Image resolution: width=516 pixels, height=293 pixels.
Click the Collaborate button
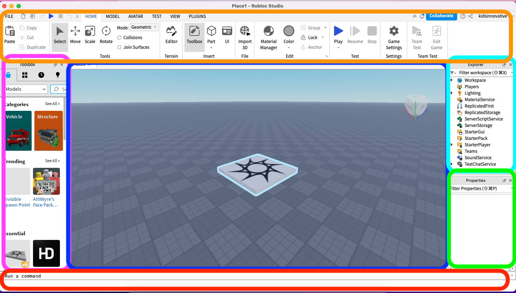[x=441, y=16]
